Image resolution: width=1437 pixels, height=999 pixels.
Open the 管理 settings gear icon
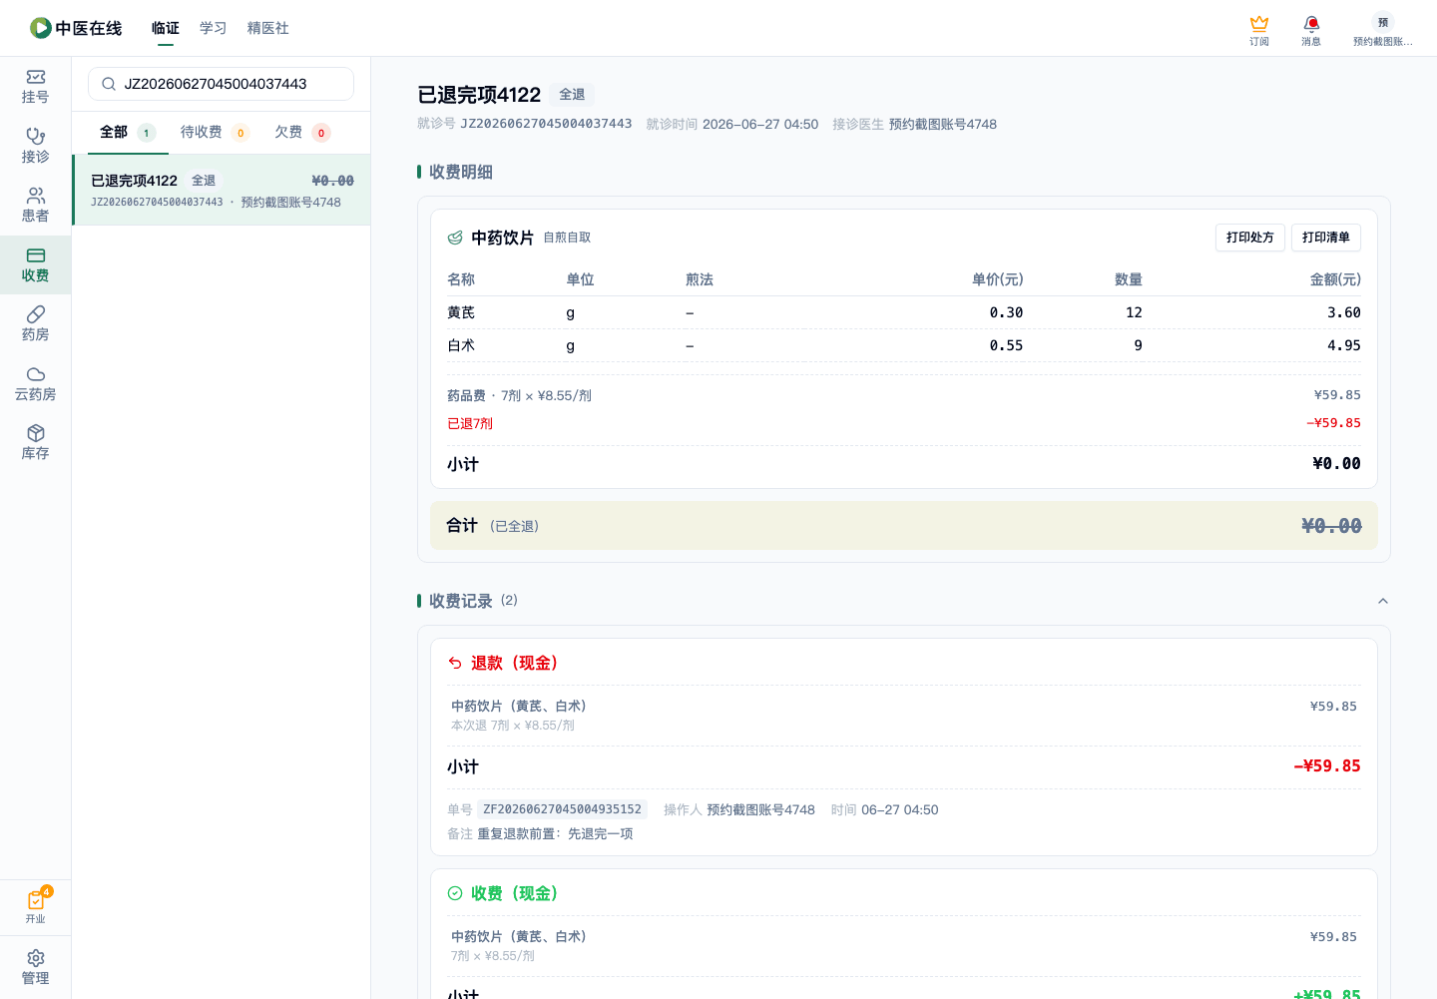coord(35,967)
